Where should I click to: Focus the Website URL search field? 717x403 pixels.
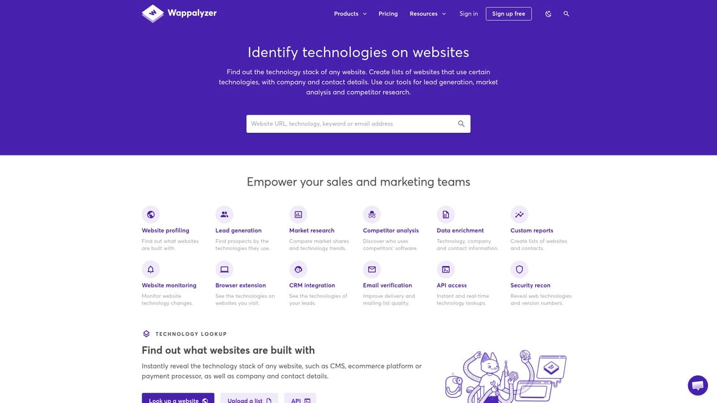tap(358, 124)
